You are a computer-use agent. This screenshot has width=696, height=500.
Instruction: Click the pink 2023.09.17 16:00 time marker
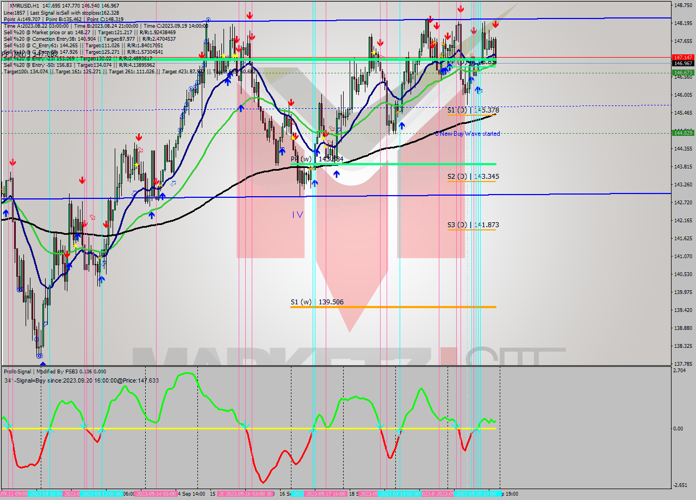325,494
